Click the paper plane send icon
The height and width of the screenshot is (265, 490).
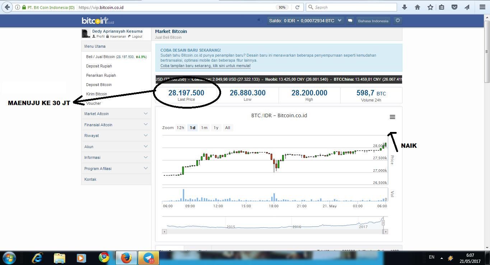click(x=467, y=7)
